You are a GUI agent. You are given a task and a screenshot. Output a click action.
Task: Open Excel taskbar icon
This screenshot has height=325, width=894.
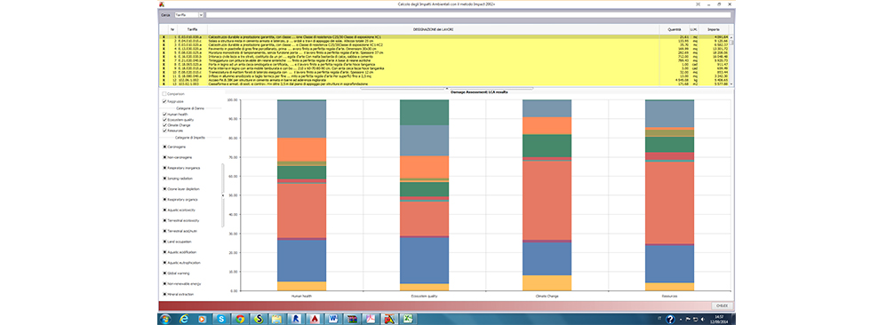point(408,319)
